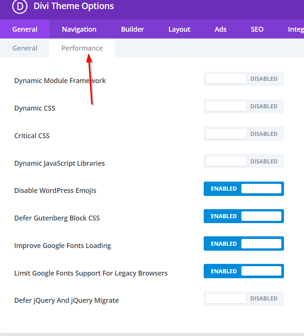Screen dimensions: 304x336
Task: Enable Defer jQuery And jQuery Migrate
Action: tap(244, 299)
